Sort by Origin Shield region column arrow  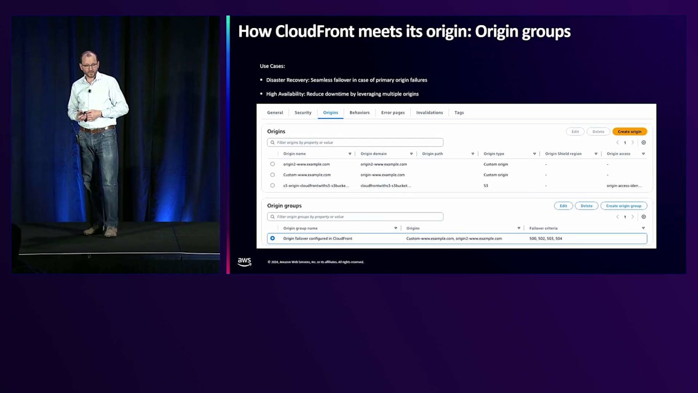click(x=596, y=154)
